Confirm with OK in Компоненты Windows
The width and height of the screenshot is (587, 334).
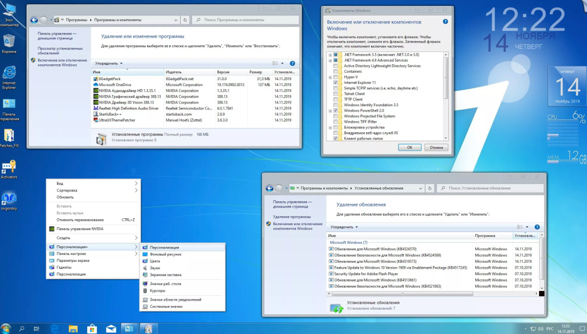point(409,148)
